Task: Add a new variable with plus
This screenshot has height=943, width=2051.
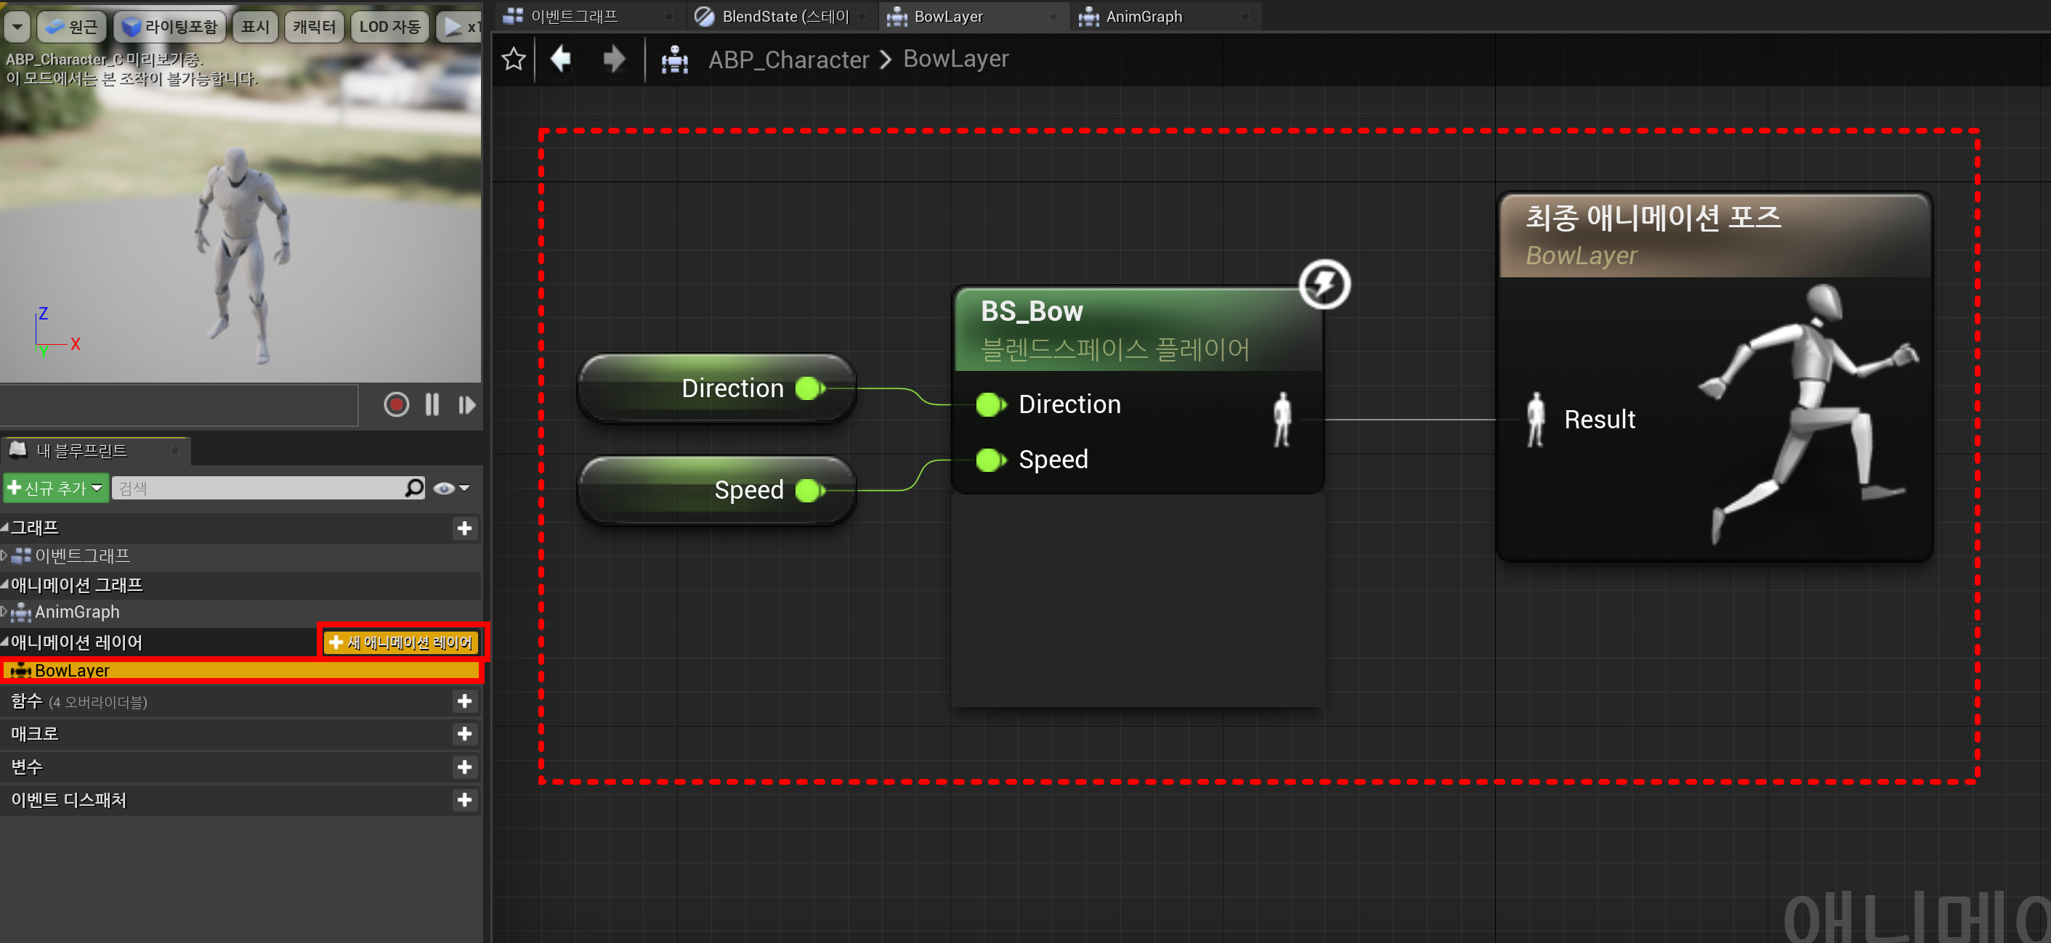Action: click(464, 767)
